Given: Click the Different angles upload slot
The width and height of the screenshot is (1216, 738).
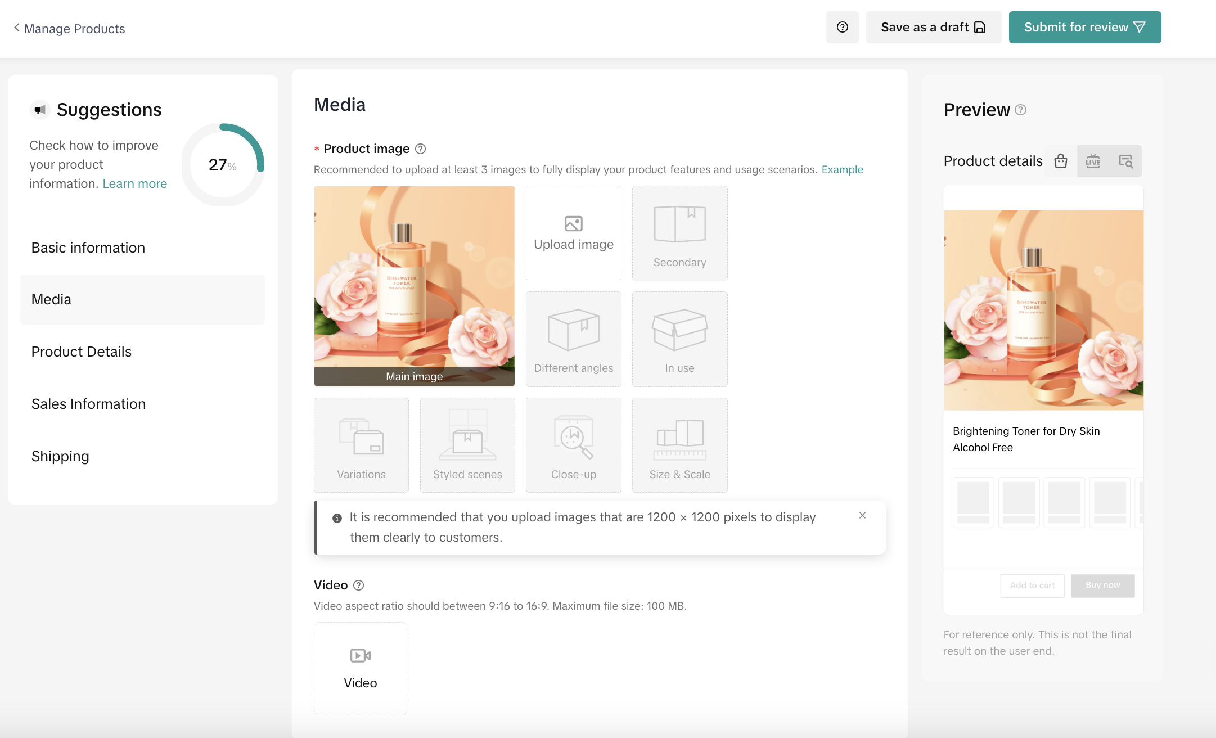Looking at the screenshot, I should [x=573, y=339].
